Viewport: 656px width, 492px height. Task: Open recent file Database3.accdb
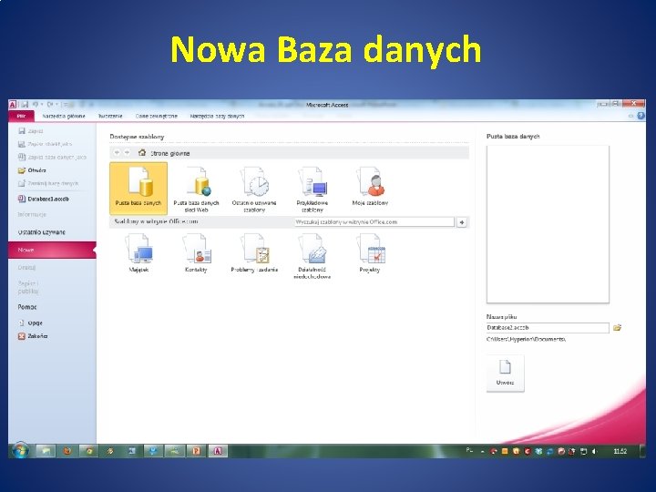pyautogui.click(x=44, y=199)
